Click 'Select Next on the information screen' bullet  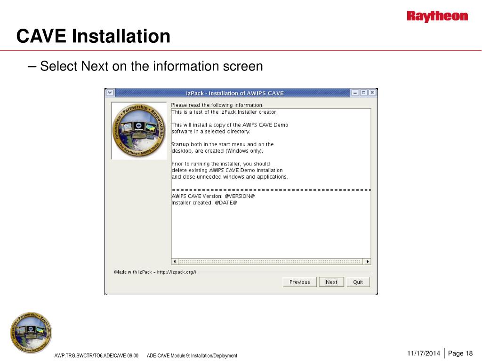point(152,66)
